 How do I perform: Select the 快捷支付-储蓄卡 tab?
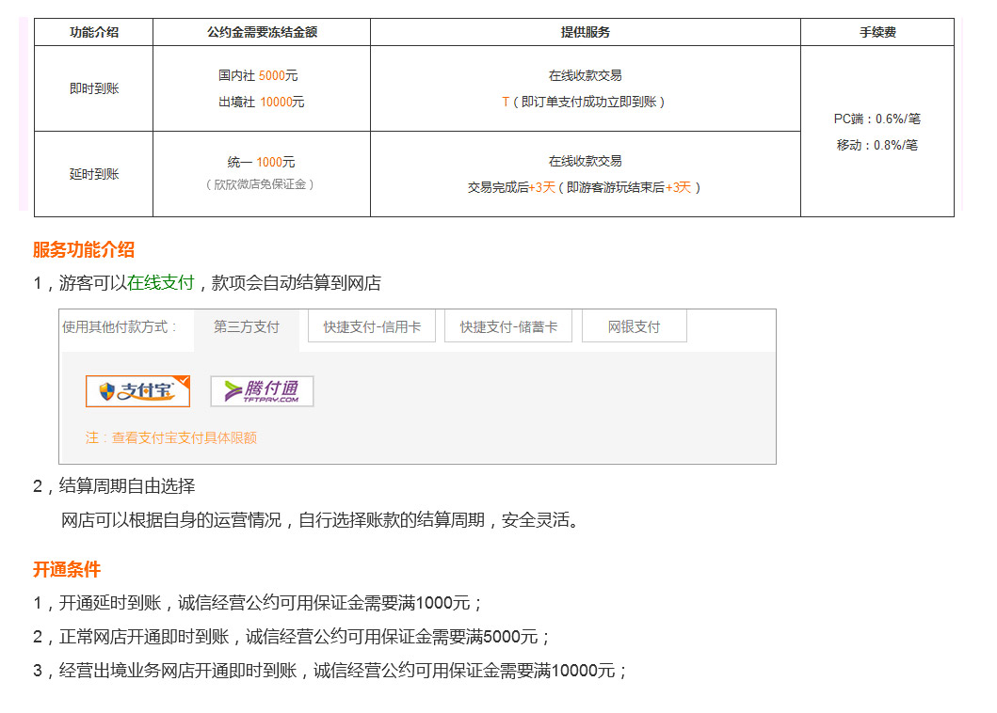click(508, 327)
